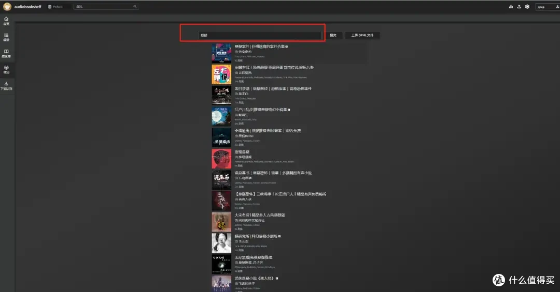
Task: Open Latest (最新) in sidebar
Action: tap(6, 37)
